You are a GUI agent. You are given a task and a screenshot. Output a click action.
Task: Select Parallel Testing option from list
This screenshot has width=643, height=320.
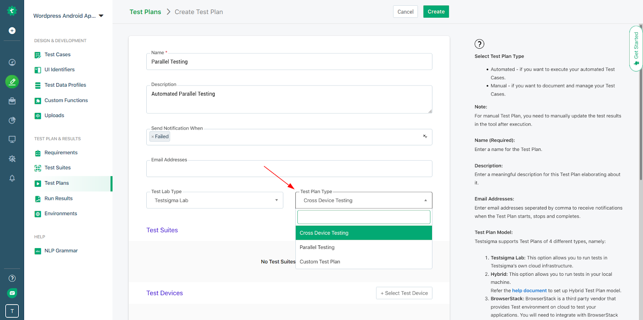point(317,247)
